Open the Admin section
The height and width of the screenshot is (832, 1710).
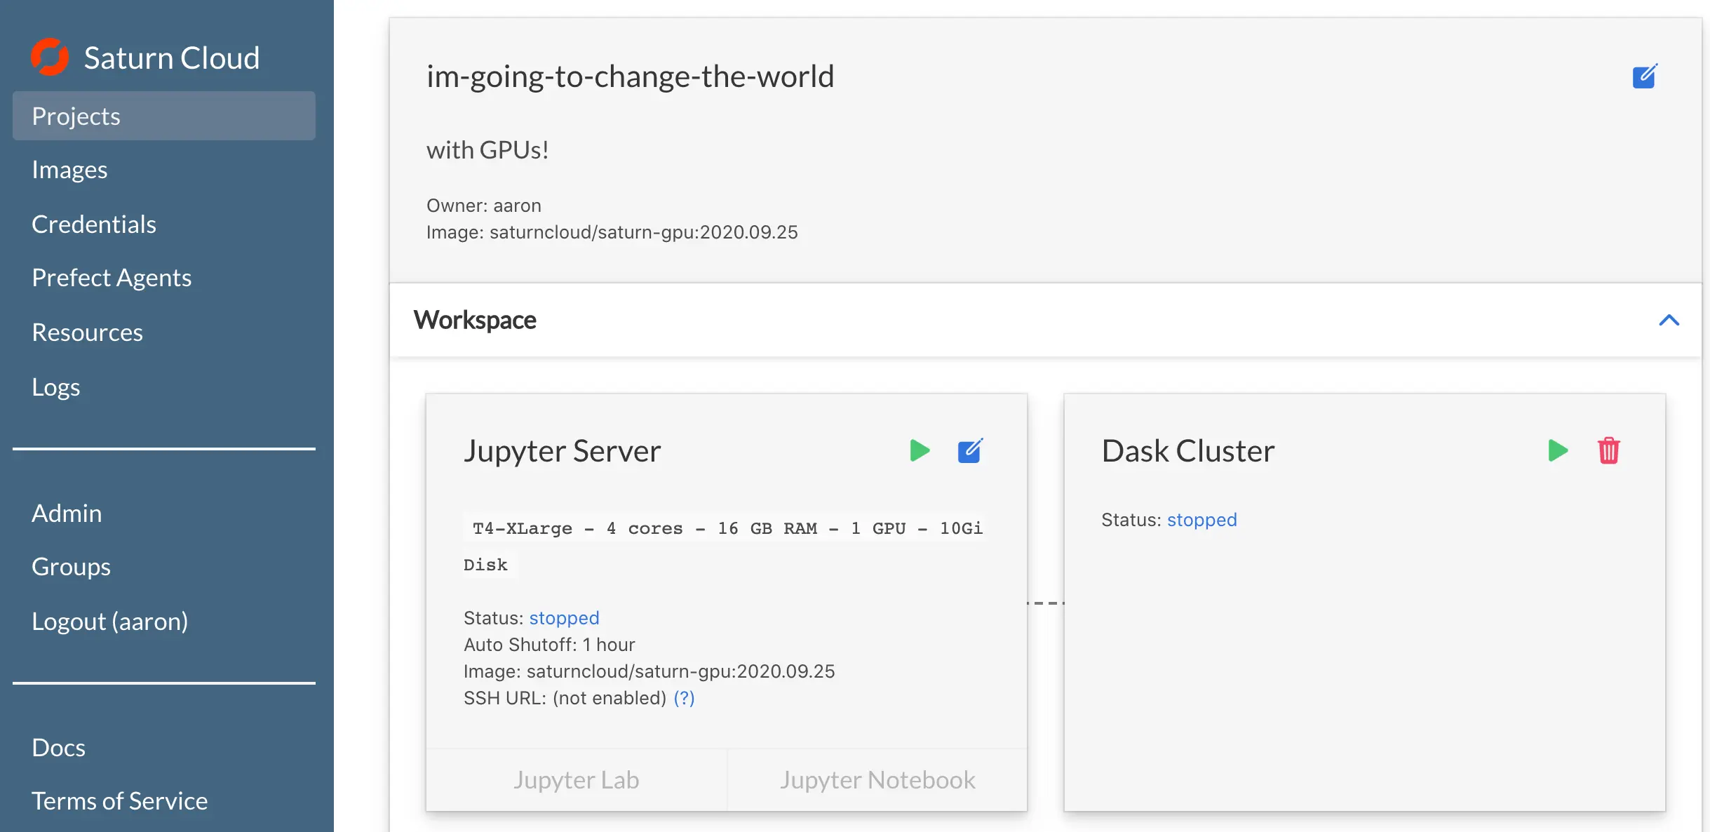67,514
